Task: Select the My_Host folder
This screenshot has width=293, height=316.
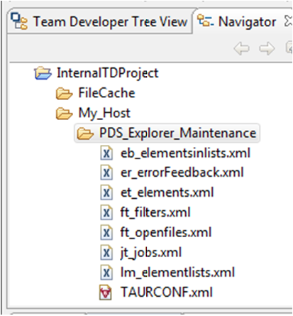Action: (104, 113)
